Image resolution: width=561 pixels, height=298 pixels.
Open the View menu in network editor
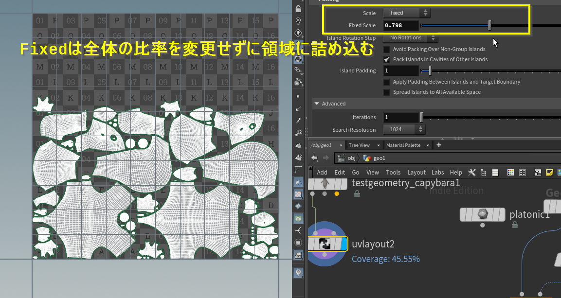point(372,173)
